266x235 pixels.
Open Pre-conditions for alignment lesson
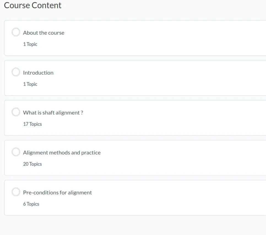57,193
